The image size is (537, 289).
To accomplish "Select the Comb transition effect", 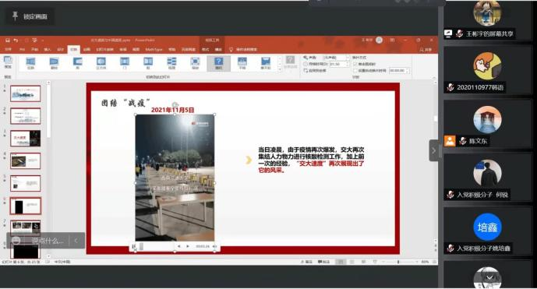I will click(x=171, y=63).
